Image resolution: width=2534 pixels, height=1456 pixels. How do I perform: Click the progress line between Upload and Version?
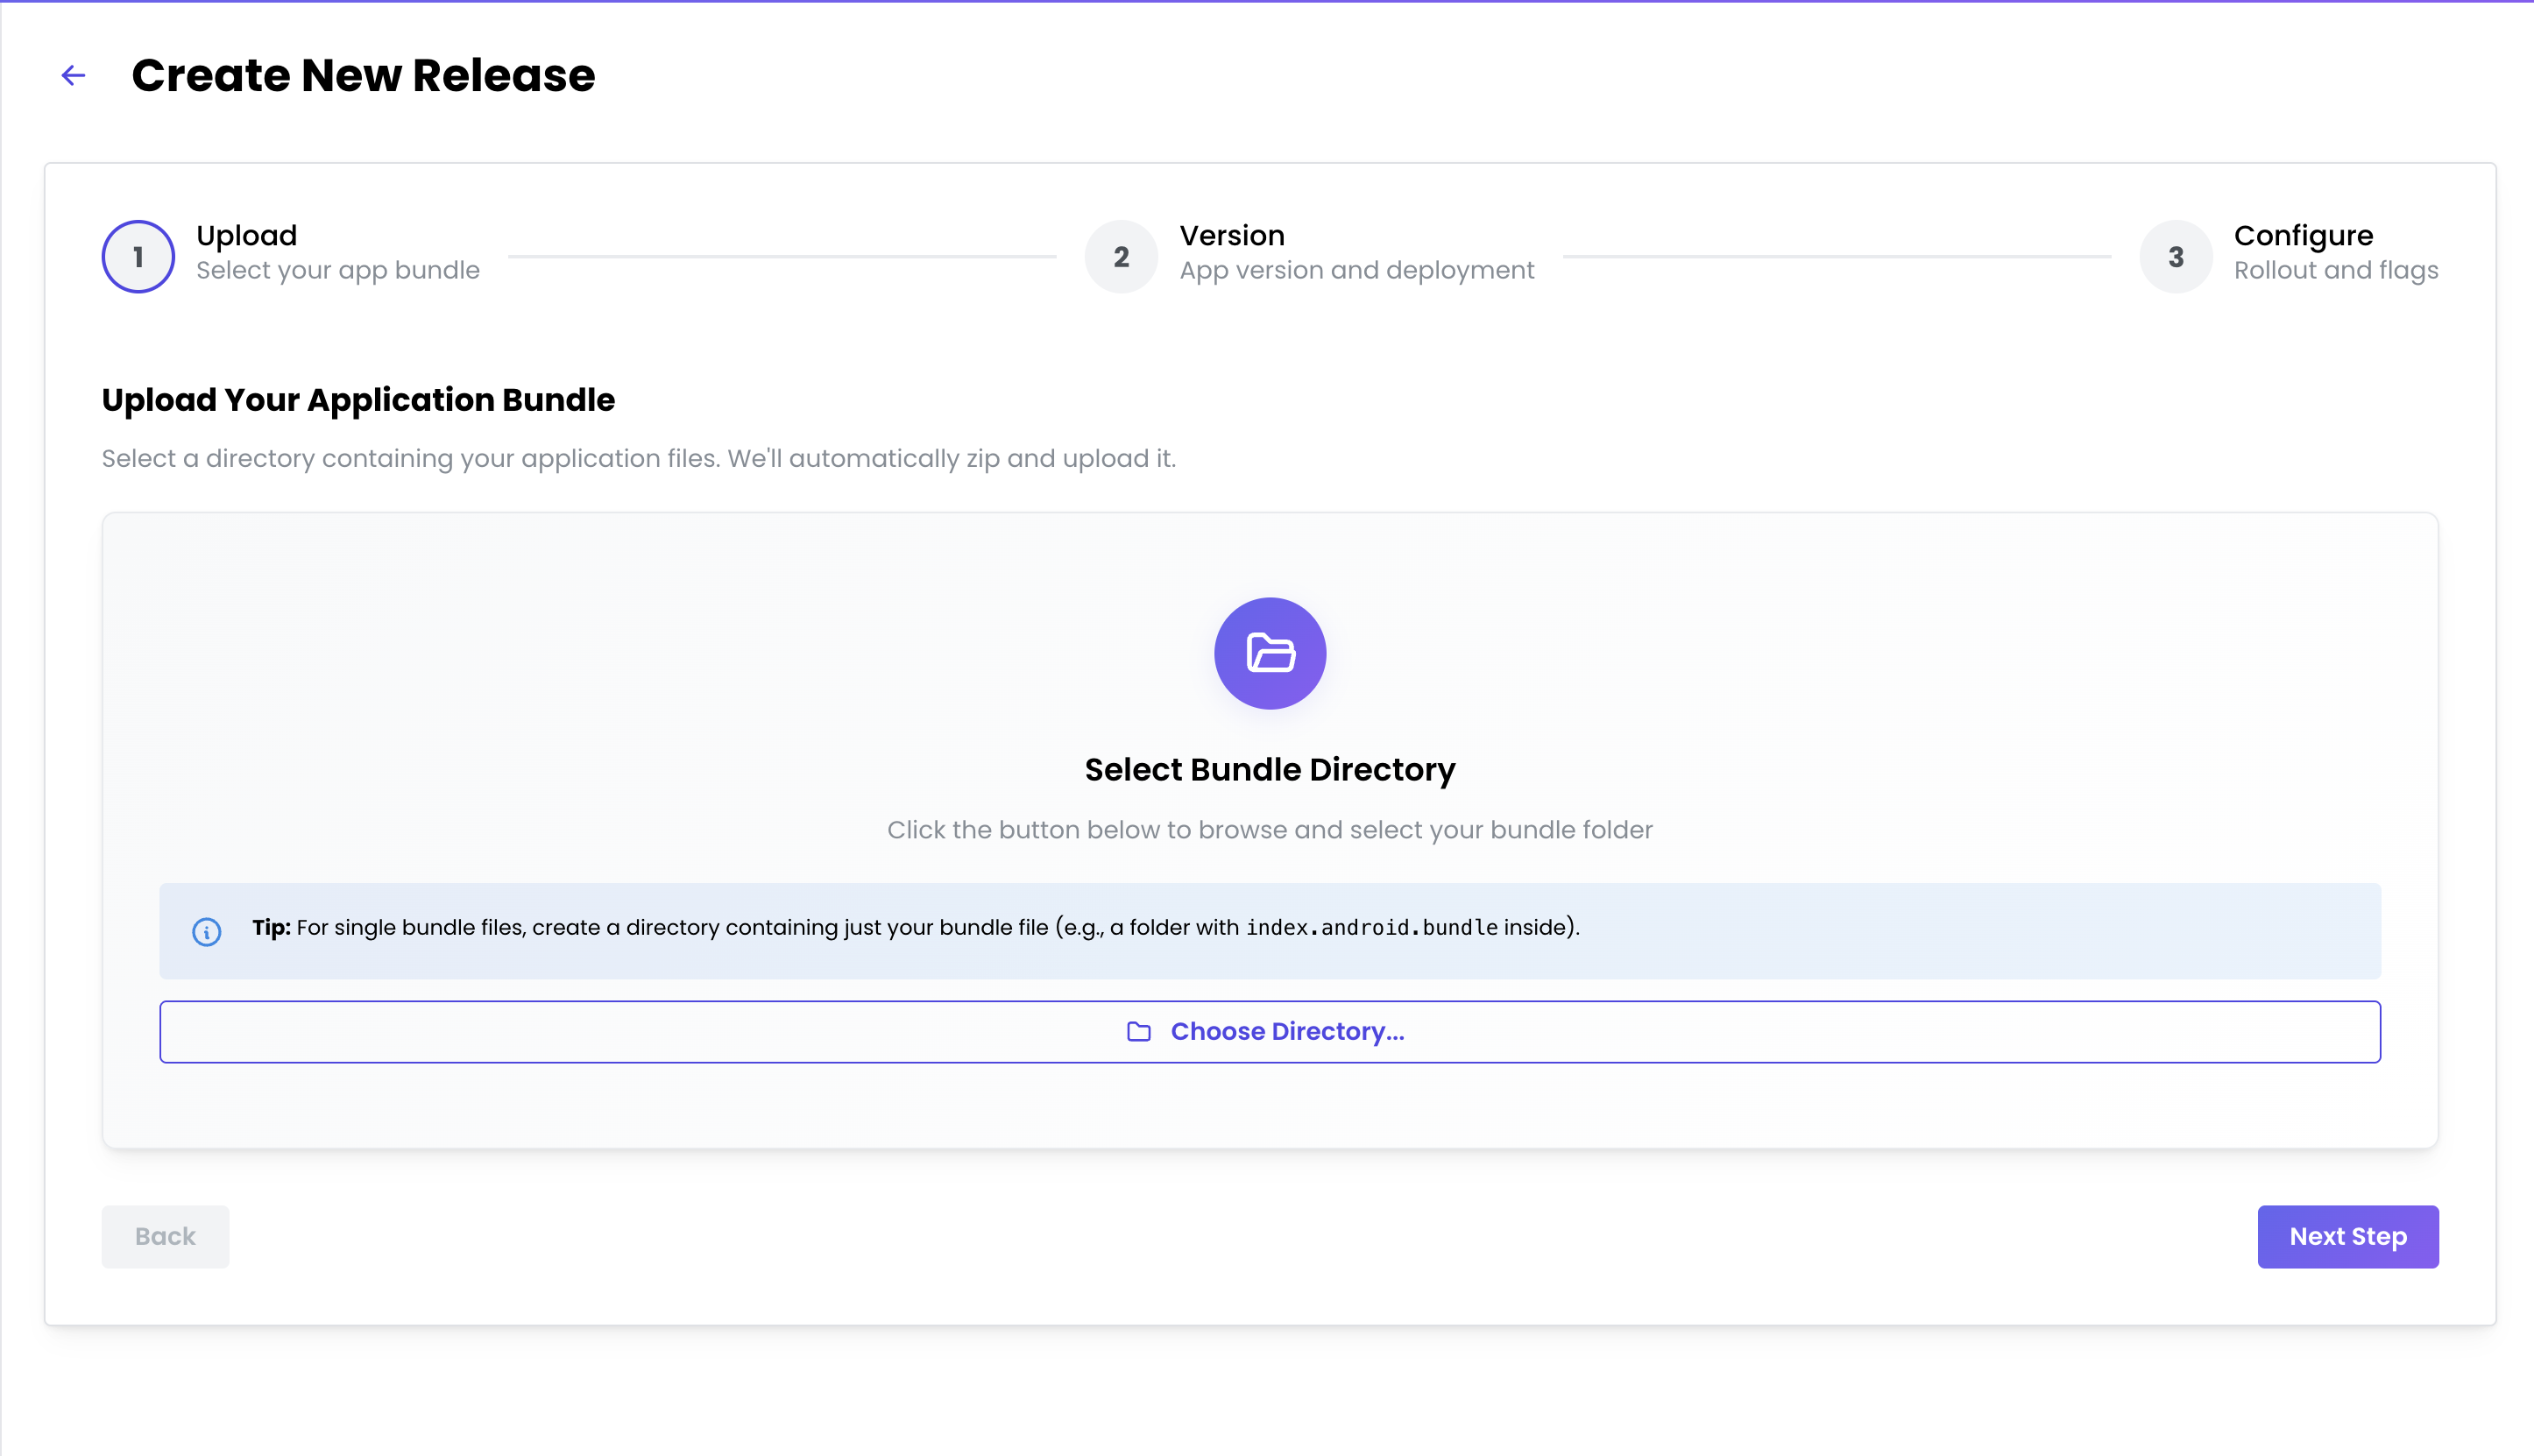coord(781,257)
